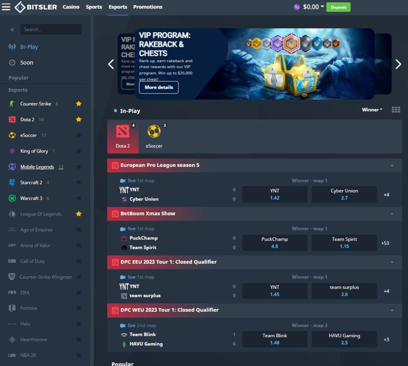Favorite King of Glory with star
The width and height of the screenshot is (408, 366).
pos(78,151)
